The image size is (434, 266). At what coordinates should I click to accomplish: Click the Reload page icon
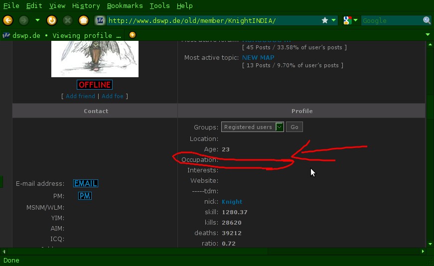coord(51,20)
